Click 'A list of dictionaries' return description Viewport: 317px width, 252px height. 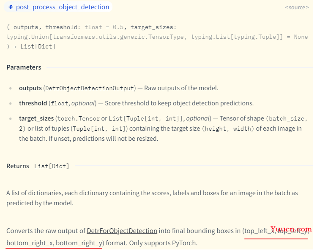pos(35,193)
